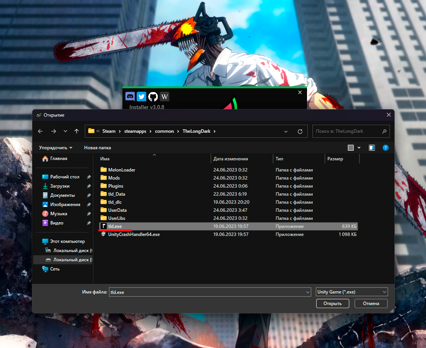Close the Открытие dialog
Image resolution: width=426 pixels, height=348 pixels.
(x=389, y=115)
